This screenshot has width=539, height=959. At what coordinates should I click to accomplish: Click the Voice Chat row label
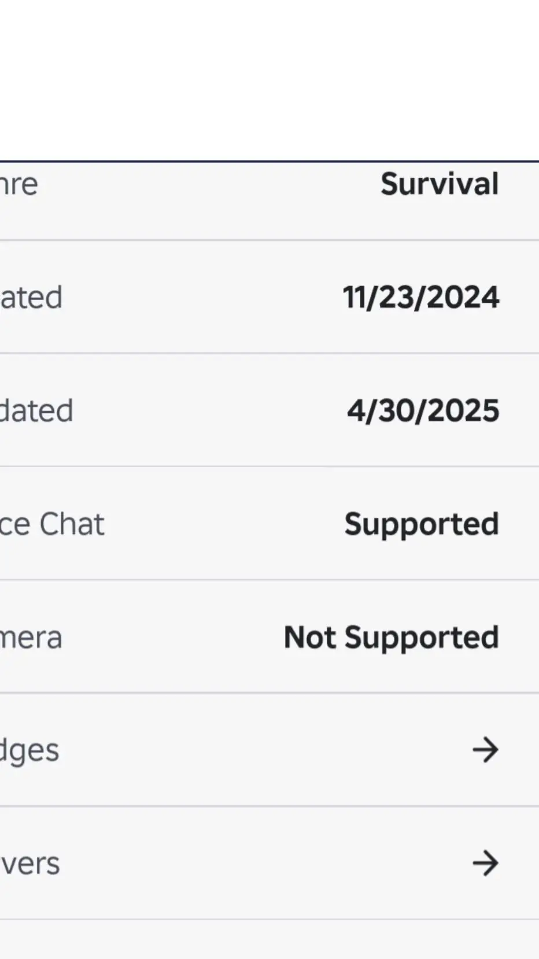pyautogui.click(x=52, y=524)
